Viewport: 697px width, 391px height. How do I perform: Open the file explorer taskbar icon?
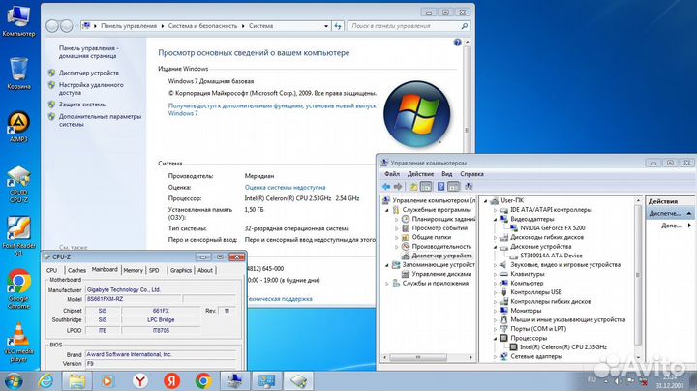tap(76, 381)
